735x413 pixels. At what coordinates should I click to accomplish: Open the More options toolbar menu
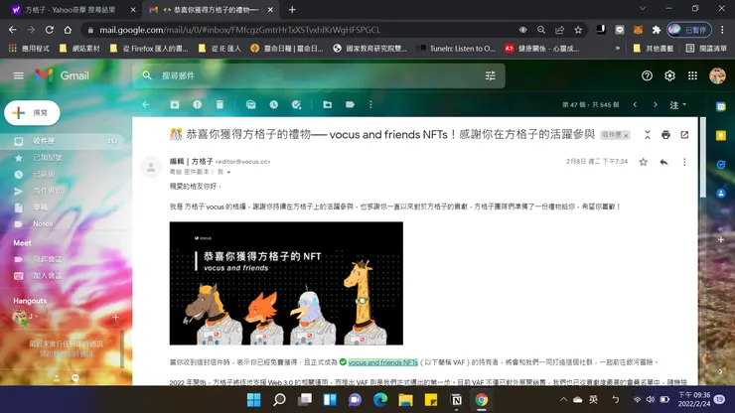(370, 104)
